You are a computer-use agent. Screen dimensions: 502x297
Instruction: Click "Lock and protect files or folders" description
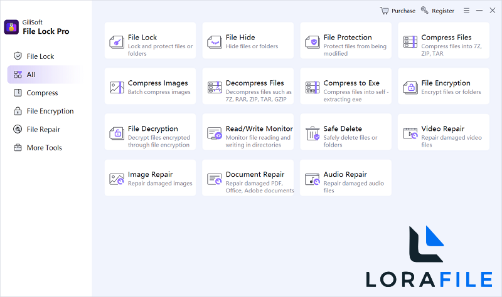(160, 50)
